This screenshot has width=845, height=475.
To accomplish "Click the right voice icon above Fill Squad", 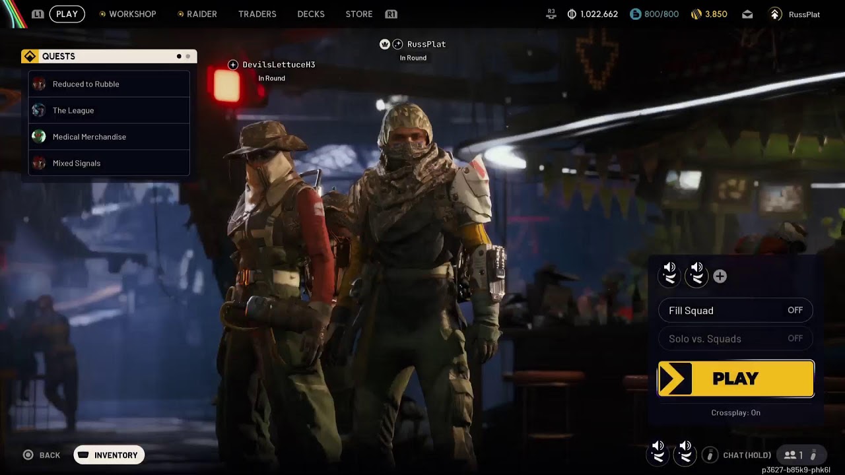I will click(696, 273).
